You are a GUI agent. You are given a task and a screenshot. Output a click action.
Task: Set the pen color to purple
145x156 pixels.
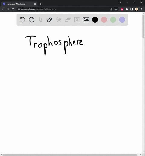(x=122, y=20)
